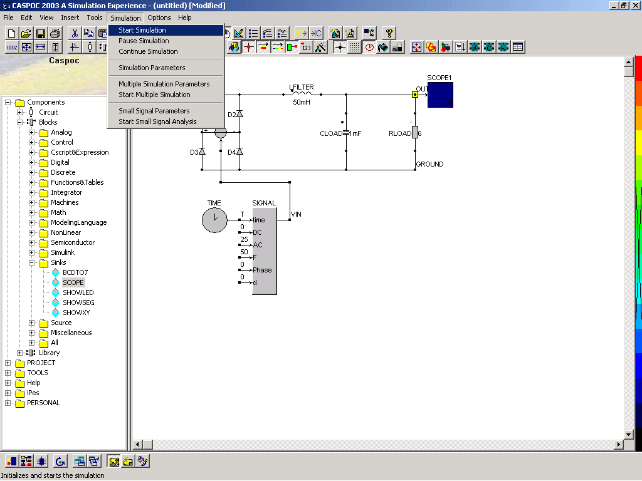The width and height of the screenshot is (642, 481).
Task: Click the yellow question mark help icon
Action: (389, 33)
